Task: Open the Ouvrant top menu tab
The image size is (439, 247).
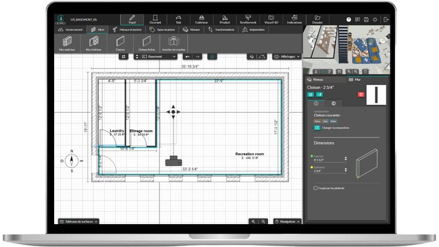Action: coord(155,20)
